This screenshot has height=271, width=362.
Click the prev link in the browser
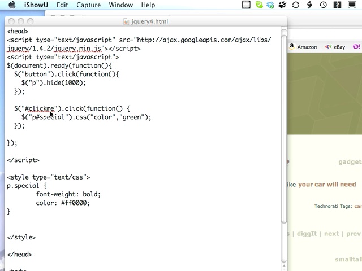[x=354, y=234]
